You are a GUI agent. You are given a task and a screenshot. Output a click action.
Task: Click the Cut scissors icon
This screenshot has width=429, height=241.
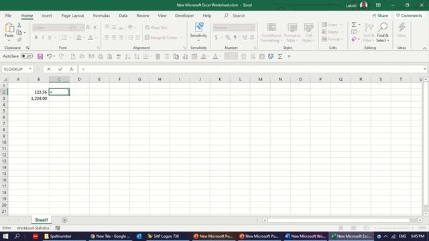point(19,25)
